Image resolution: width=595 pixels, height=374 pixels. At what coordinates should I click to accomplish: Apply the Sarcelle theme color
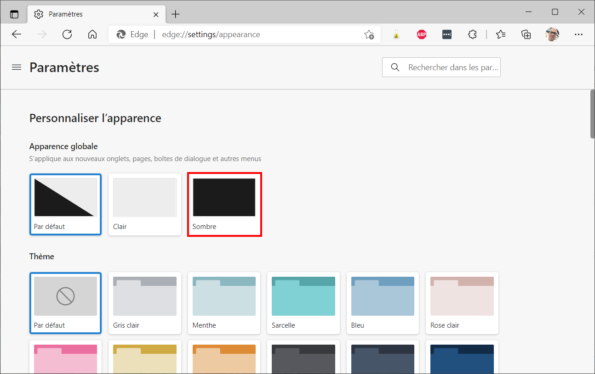[x=303, y=303]
